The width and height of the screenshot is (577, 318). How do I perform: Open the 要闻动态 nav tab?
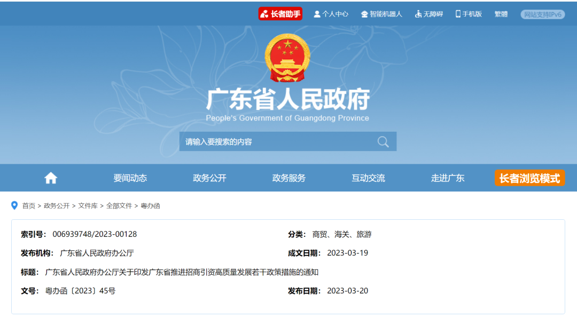(130, 178)
